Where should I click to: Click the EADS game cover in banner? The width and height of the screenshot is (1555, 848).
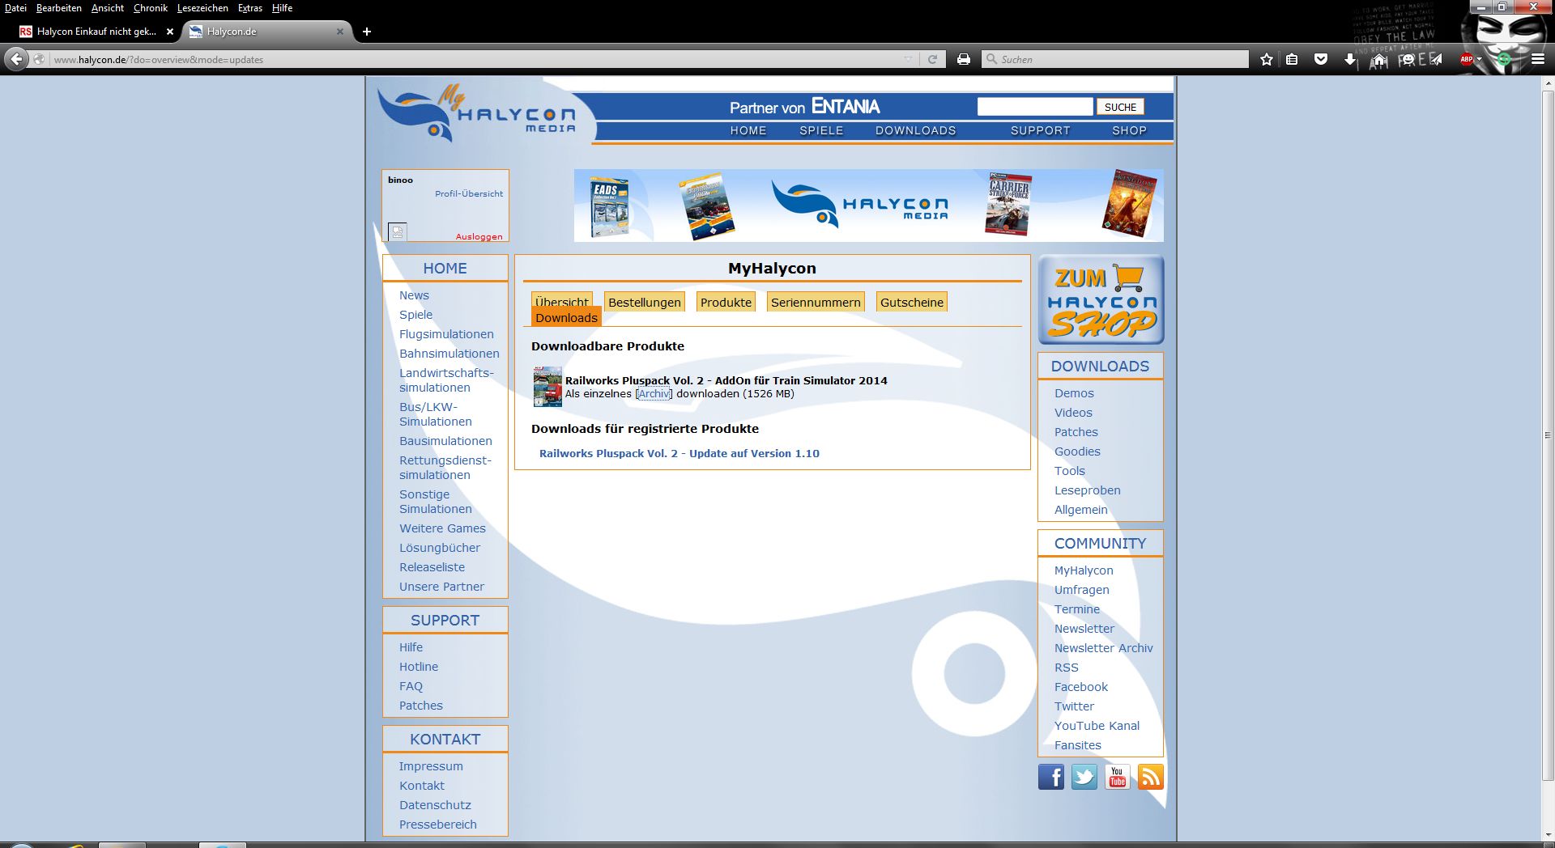609,206
